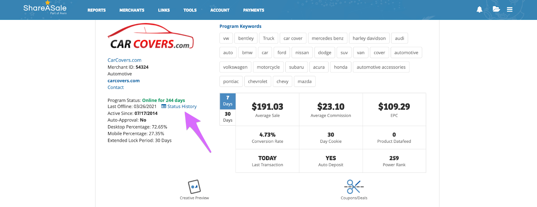Click the 30 Day Cookie cell

tap(331, 138)
